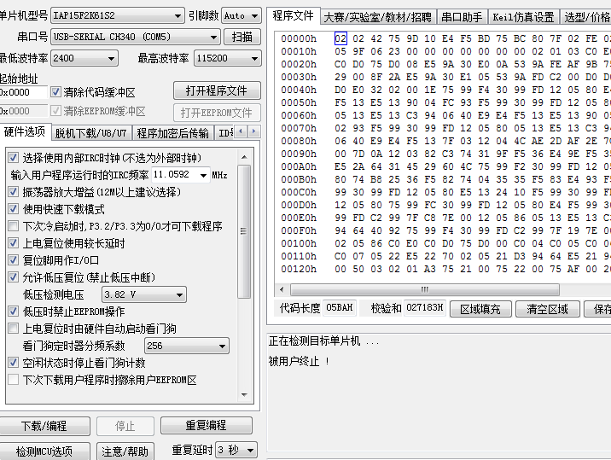Select the highlighted 02 byte at 00000h
The width and height of the screenshot is (611, 460).
click(340, 38)
